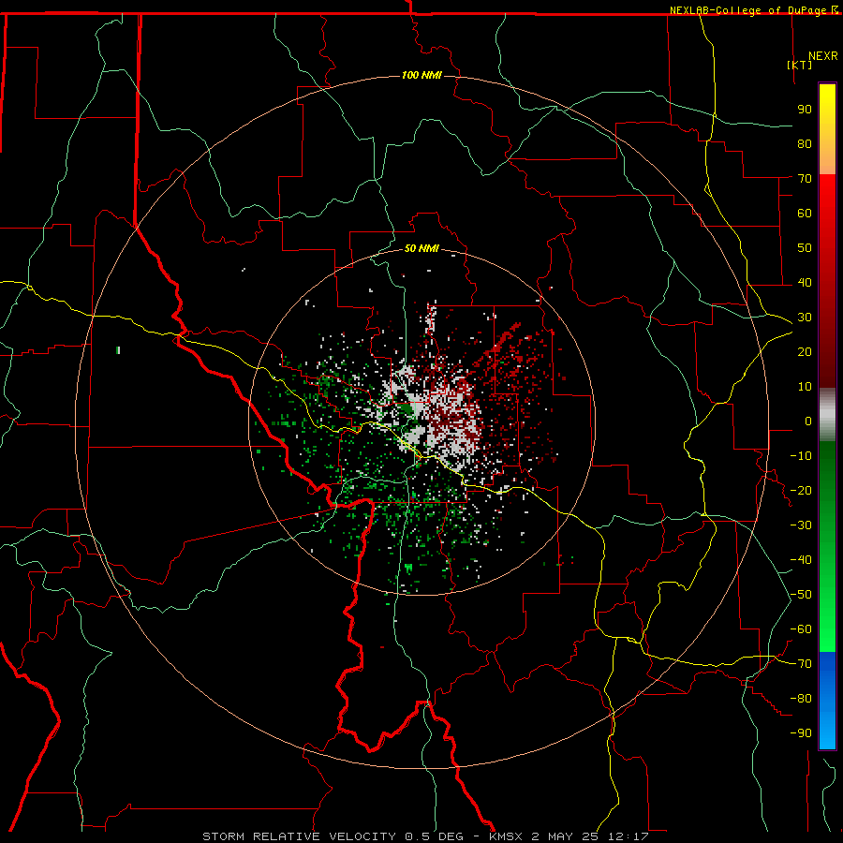Click the 50 NMI range ring label

click(421, 248)
